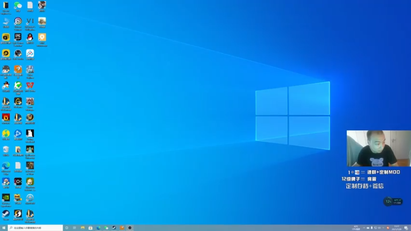This screenshot has height=231, width=411.
Task: Click the CPU temperature monitor widget
Action: point(393,201)
